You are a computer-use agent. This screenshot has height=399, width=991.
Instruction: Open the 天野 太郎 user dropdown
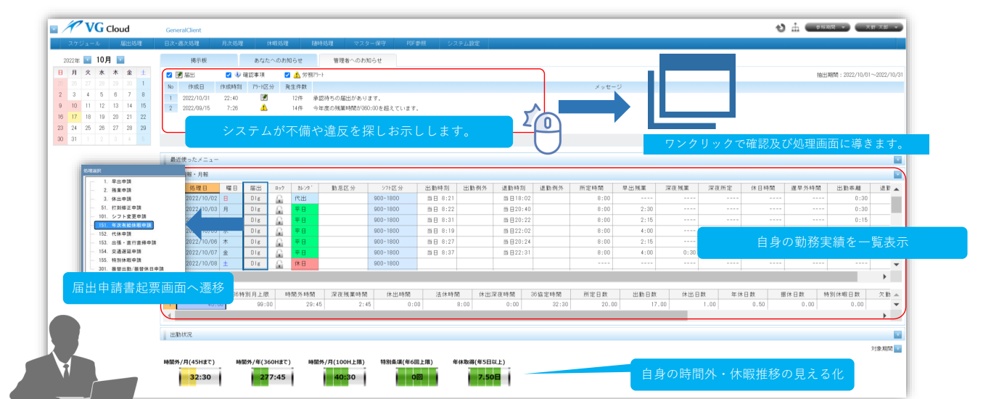point(878,28)
